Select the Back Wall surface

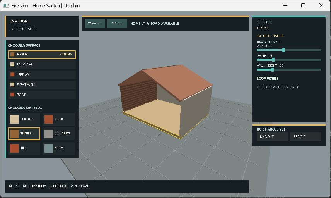pyautogui.click(x=42, y=64)
